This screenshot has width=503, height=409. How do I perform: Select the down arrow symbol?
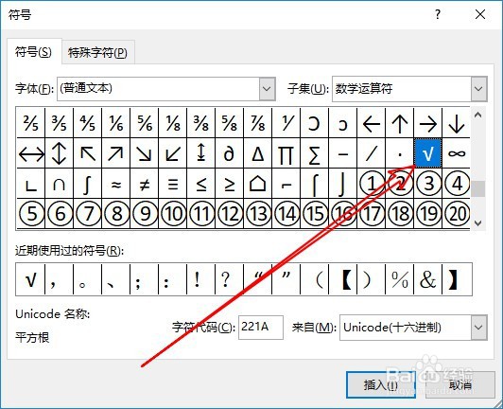[456, 123]
